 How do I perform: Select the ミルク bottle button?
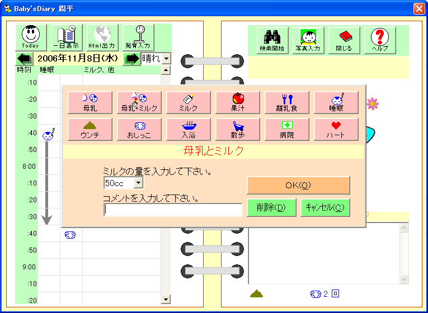click(189, 102)
